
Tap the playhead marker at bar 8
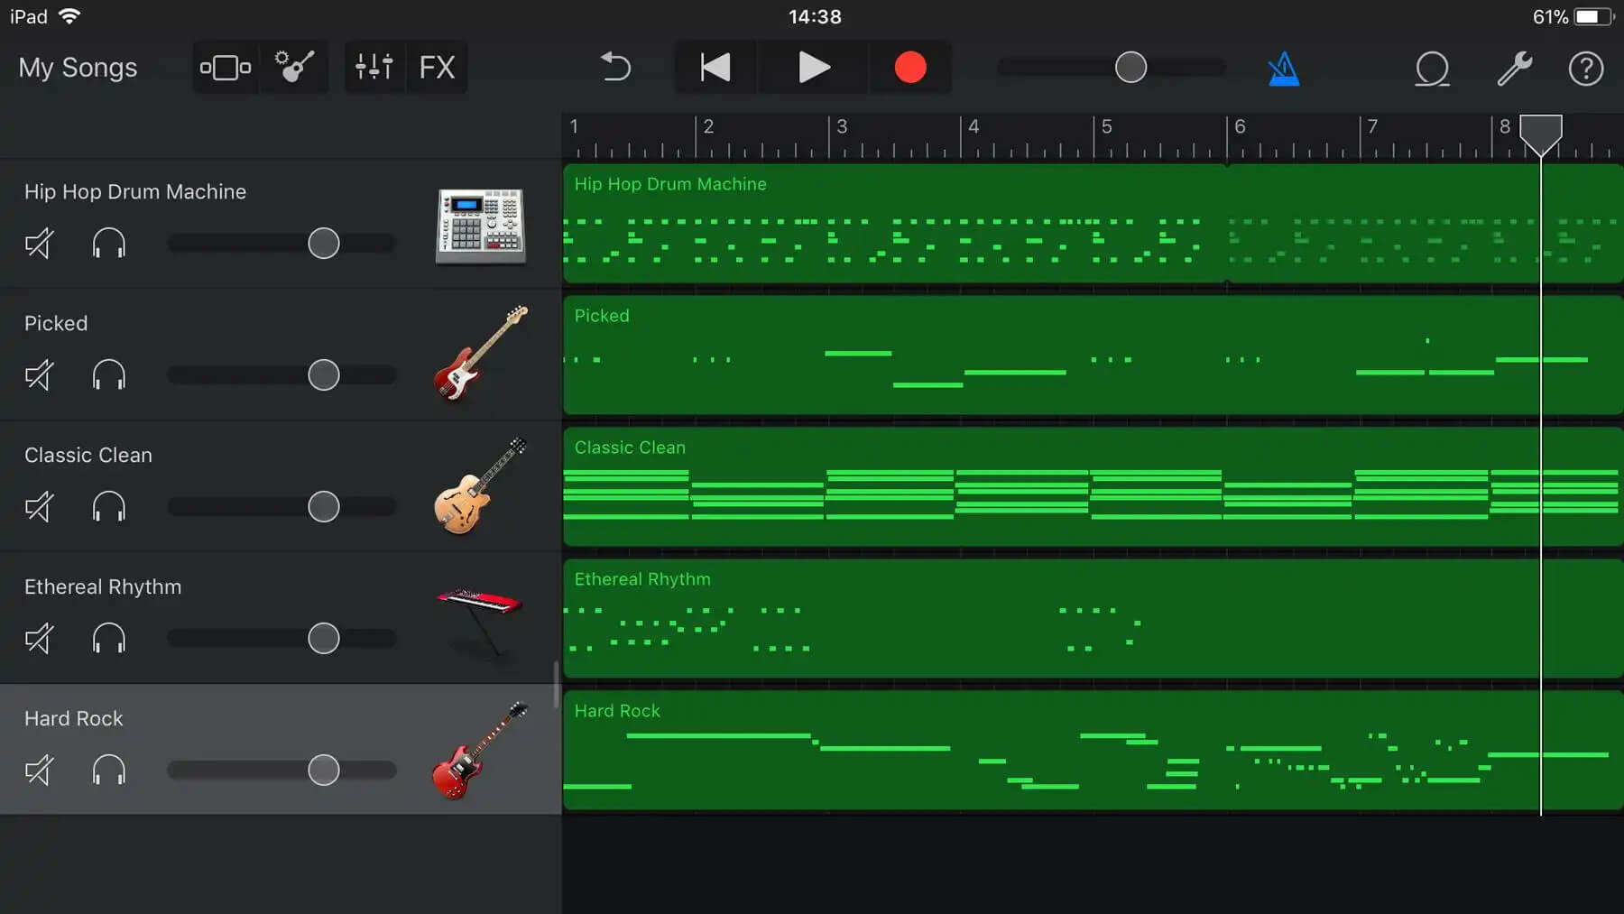coord(1541,135)
